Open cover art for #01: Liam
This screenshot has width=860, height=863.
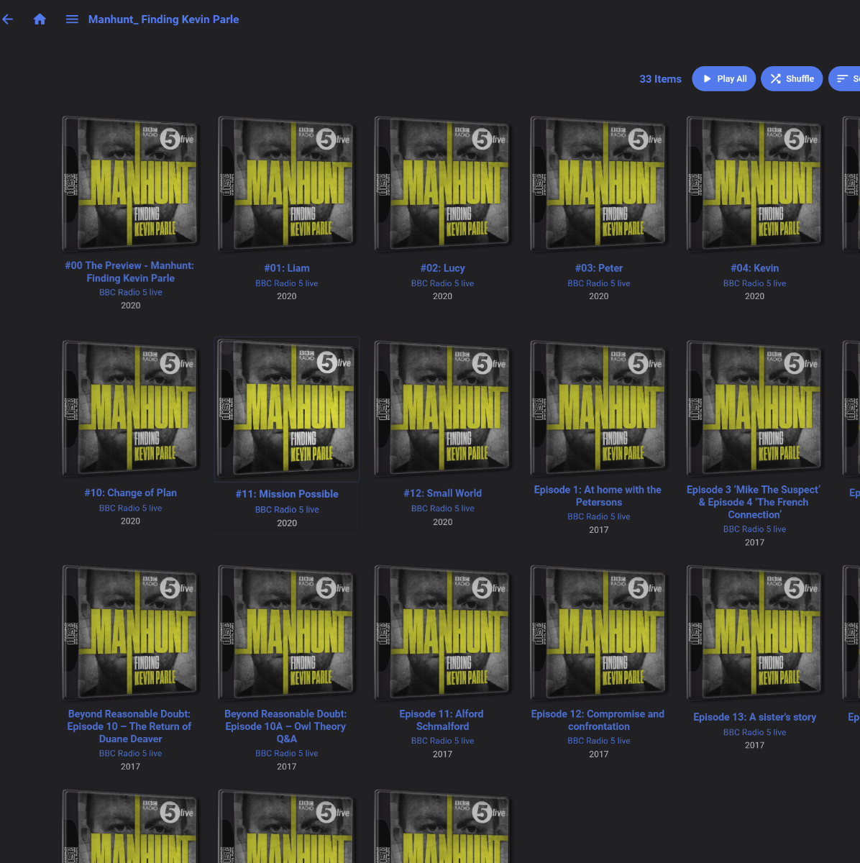point(286,183)
